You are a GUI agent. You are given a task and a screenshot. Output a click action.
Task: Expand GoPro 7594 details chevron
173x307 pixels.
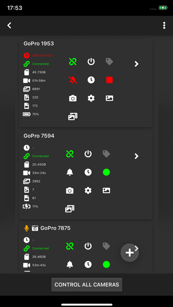pyautogui.click(x=136, y=156)
